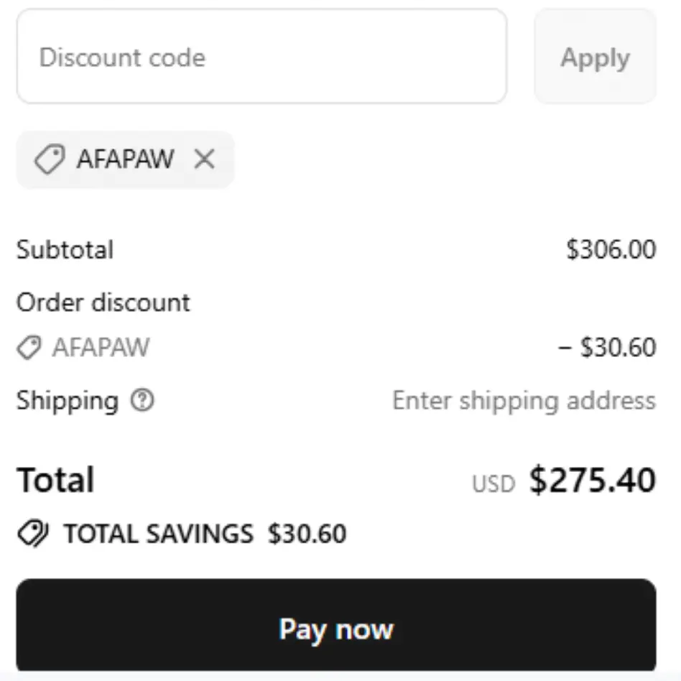
Task: Click the Shipping label text
Action: click(x=68, y=400)
